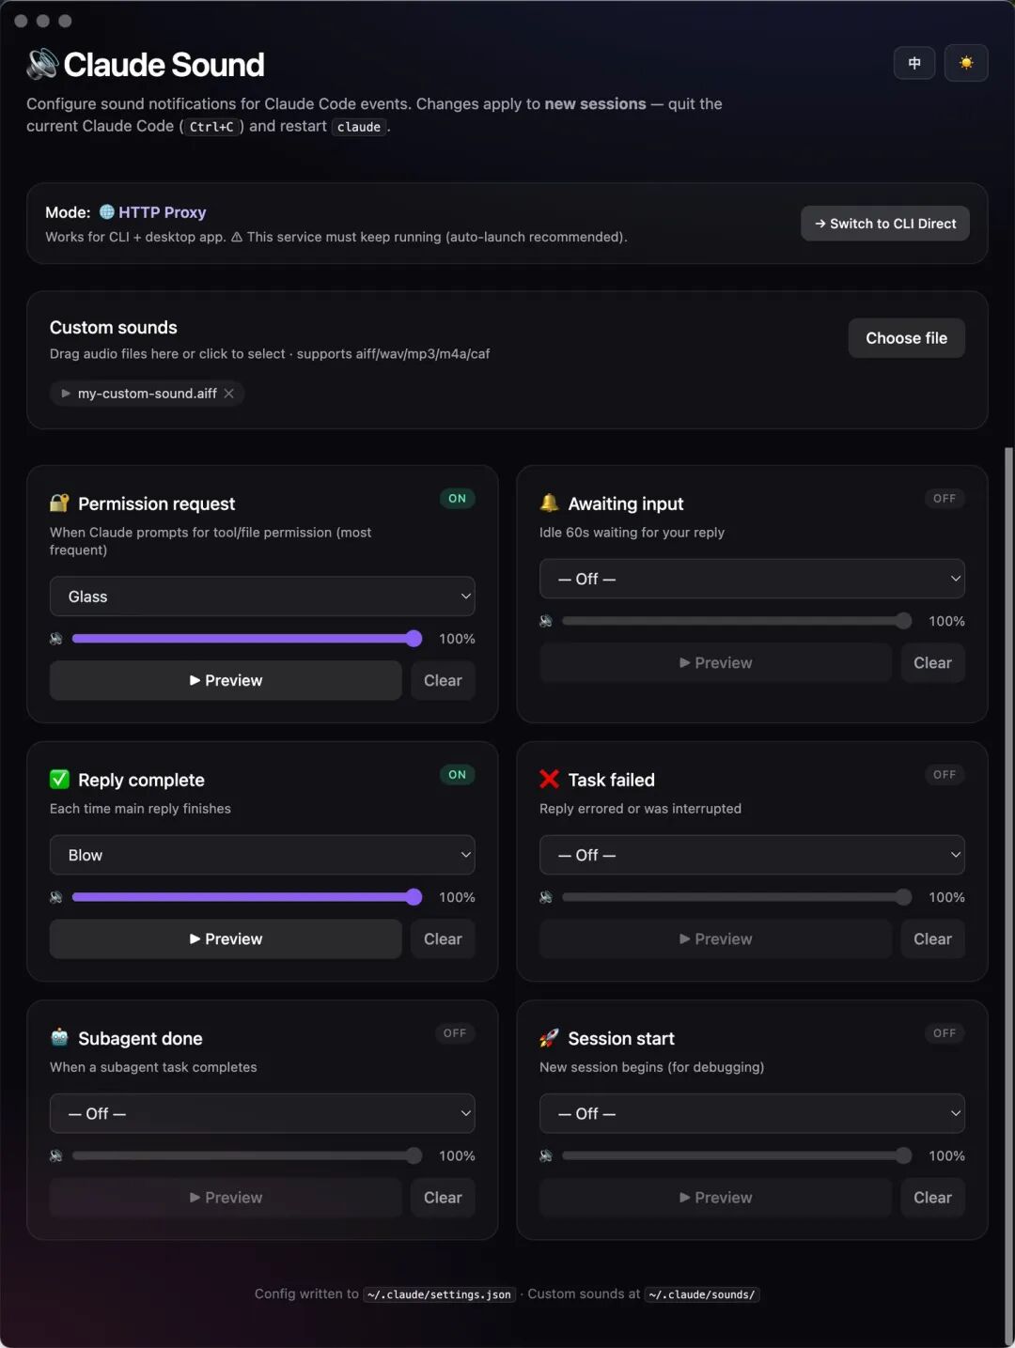
Task: Clear the Permission request sound
Action: pos(443,680)
